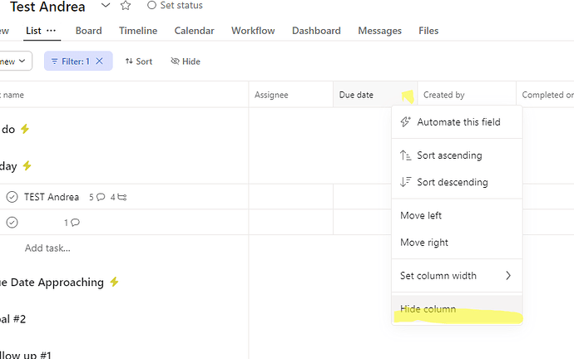Expand Set column width submenu
Image resolution: width=574 pixels, height=359 pixels.
click(456, 276)
